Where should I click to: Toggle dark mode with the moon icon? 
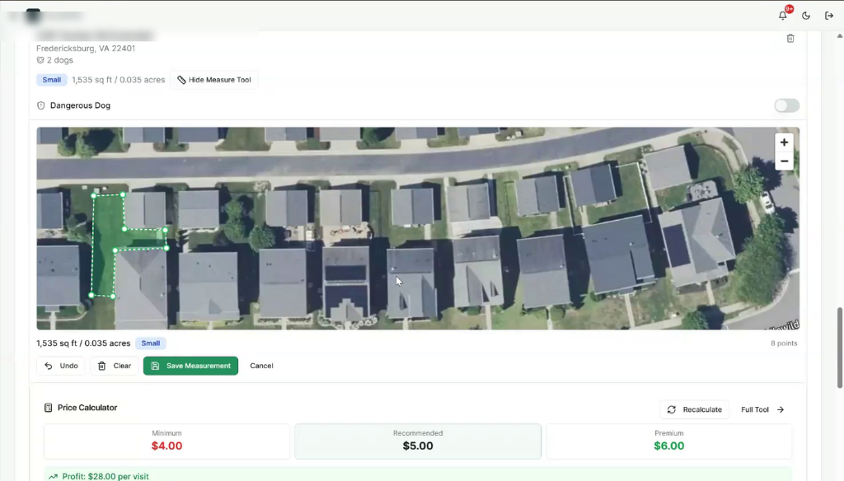coord(806,16)
